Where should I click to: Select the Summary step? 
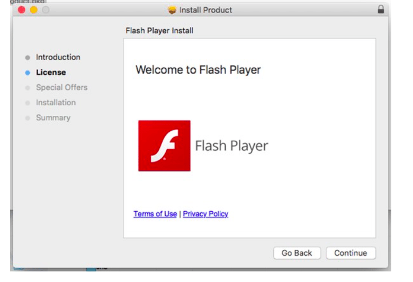[x=53, y=117]
